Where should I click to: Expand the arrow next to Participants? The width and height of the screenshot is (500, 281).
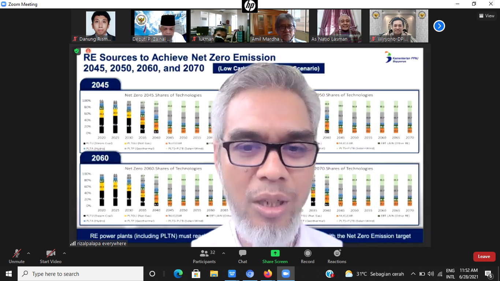224,253
